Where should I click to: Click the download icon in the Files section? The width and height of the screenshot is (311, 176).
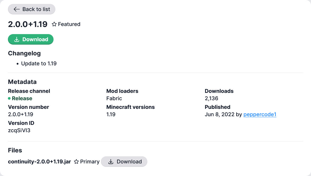111,162
